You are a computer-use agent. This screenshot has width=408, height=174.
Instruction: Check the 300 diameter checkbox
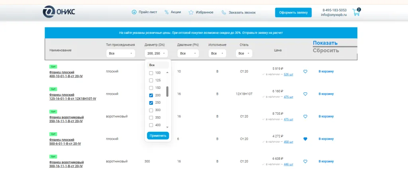151,110
